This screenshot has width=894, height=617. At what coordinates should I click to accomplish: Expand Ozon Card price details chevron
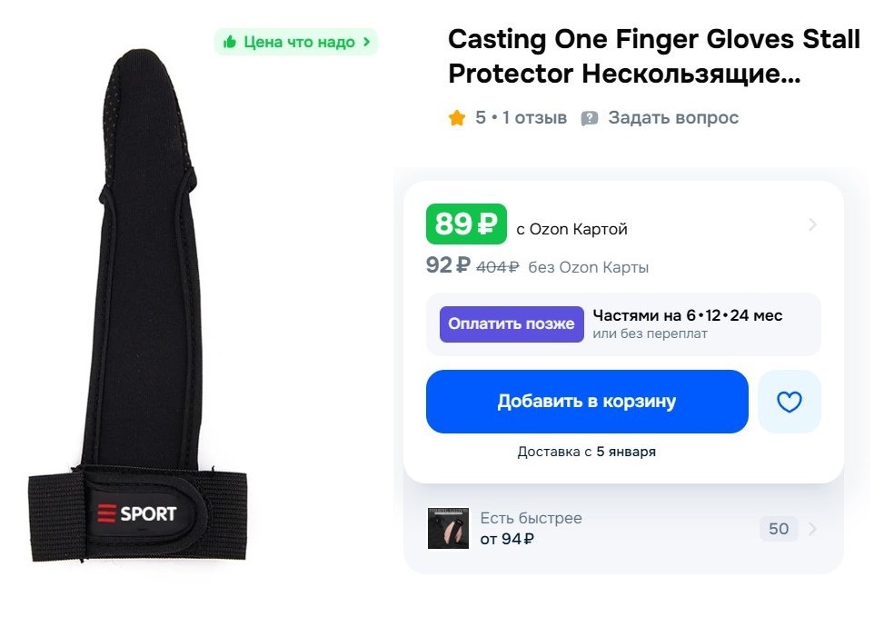click(x=812, y=224)
